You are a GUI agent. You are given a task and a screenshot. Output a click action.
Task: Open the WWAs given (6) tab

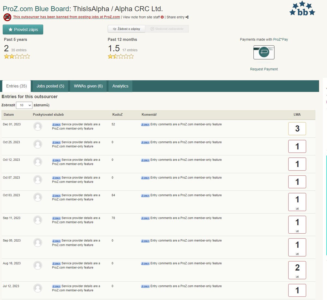(88, 86)
